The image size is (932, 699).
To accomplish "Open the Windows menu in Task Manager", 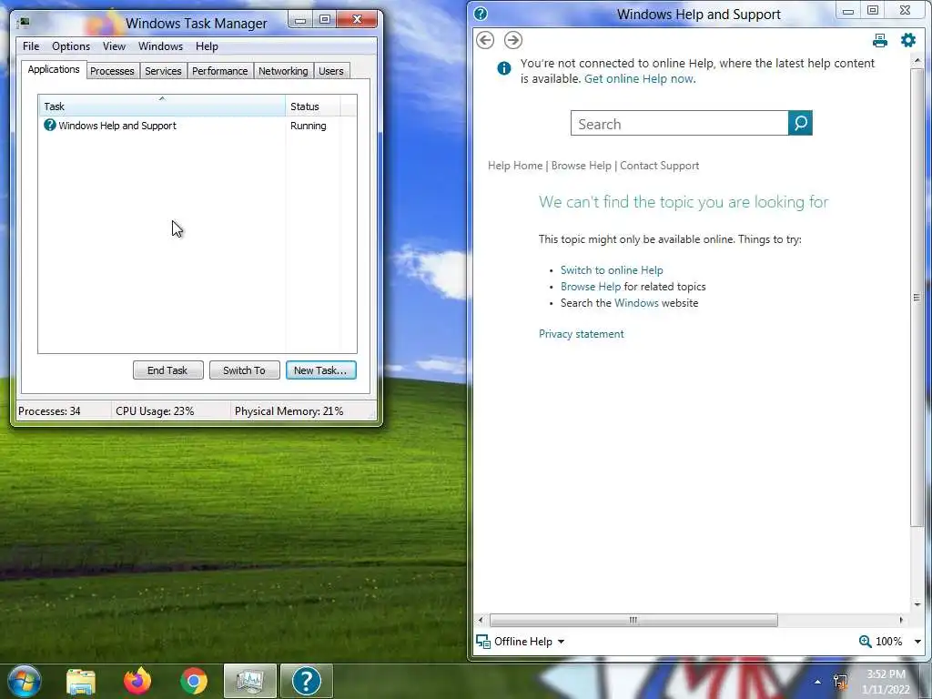I will (x=160, y=46).
